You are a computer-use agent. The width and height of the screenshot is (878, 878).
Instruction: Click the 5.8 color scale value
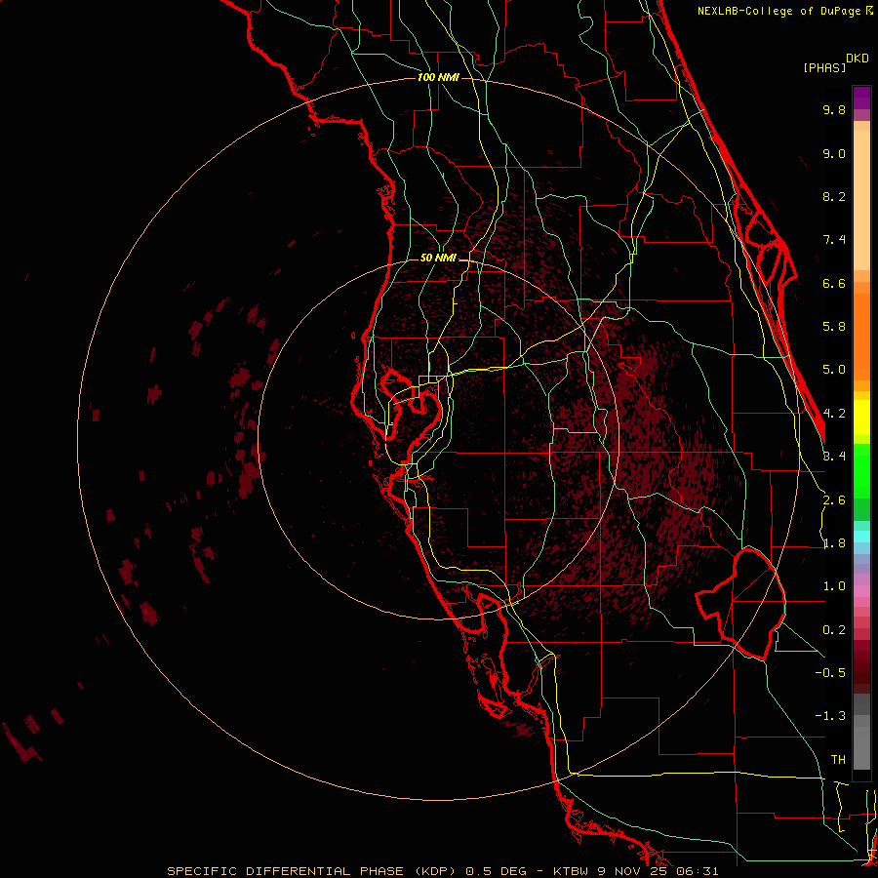(x=834, y=327)
